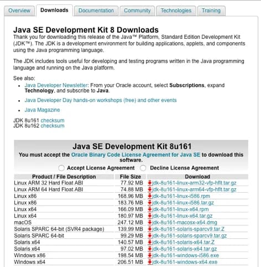The height and width of the screenshot is (267, 261).
Task: Download jdk-8u161-linux-i586.tar.gz file link
Action: [183, 203]
